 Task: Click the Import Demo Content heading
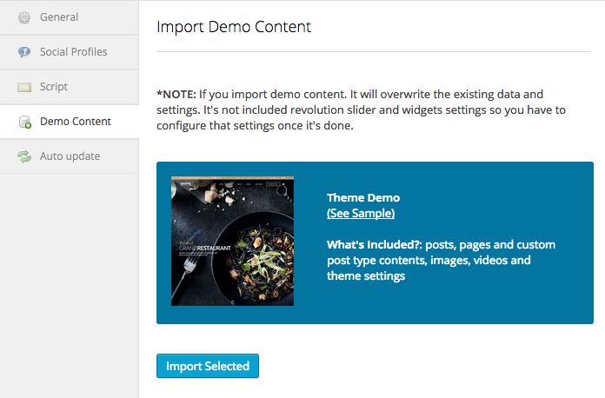pyautogui.click(x=234, y=27)
